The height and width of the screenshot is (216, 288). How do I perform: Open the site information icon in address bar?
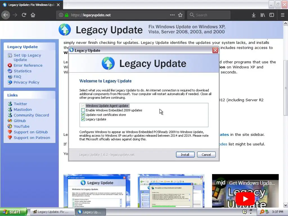[61, 15]
